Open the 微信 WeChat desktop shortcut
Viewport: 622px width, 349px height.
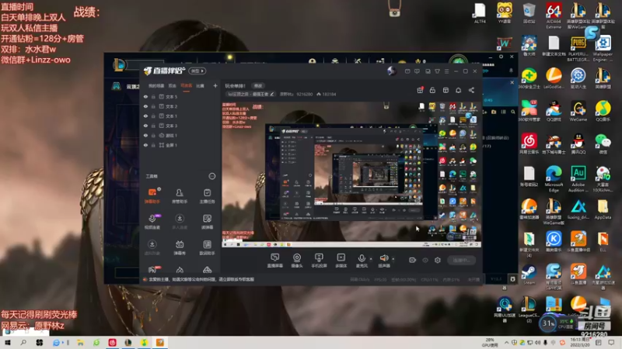click(603, 144)
